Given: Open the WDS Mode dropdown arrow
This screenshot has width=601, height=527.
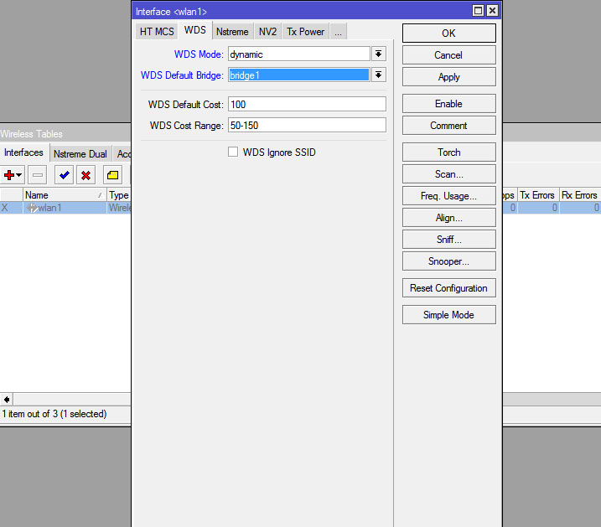Looking at the screenshot, I should click(379, 54).
